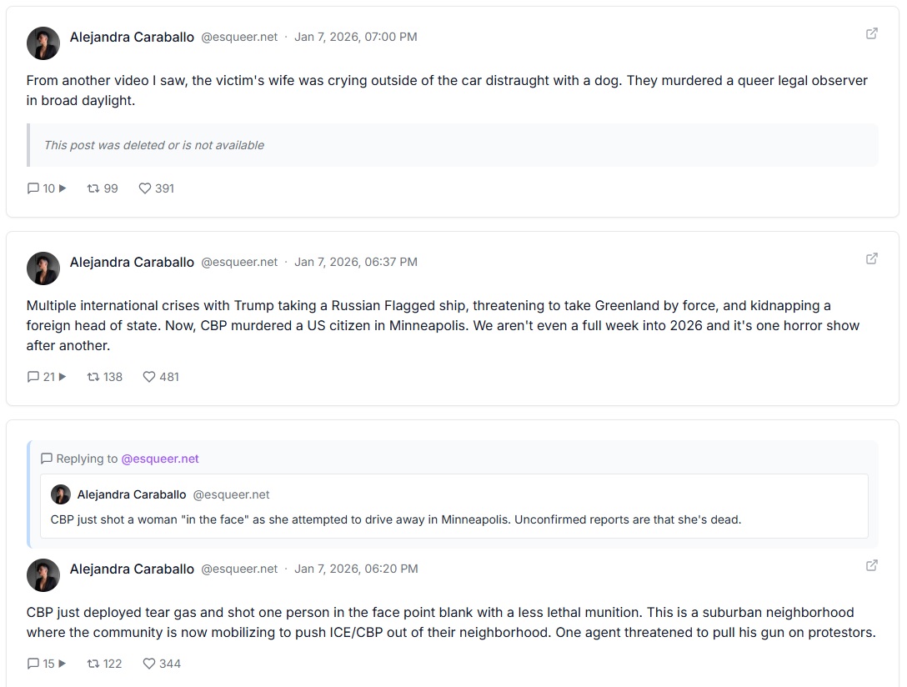Toggle like on the post with 481 likes

(x=148, y=377)
